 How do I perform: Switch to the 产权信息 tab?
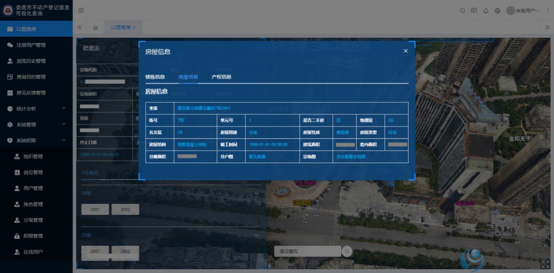point(221,77)
